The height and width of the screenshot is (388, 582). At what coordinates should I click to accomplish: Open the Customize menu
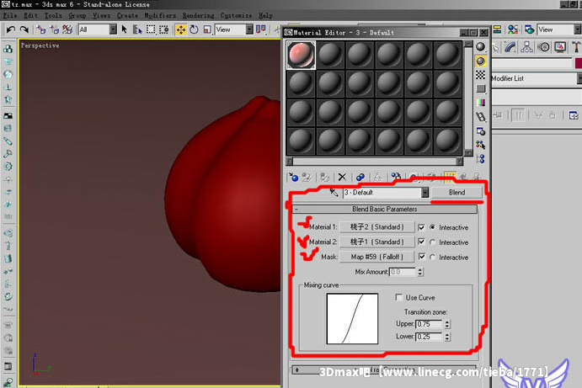(x=236, y=16)
